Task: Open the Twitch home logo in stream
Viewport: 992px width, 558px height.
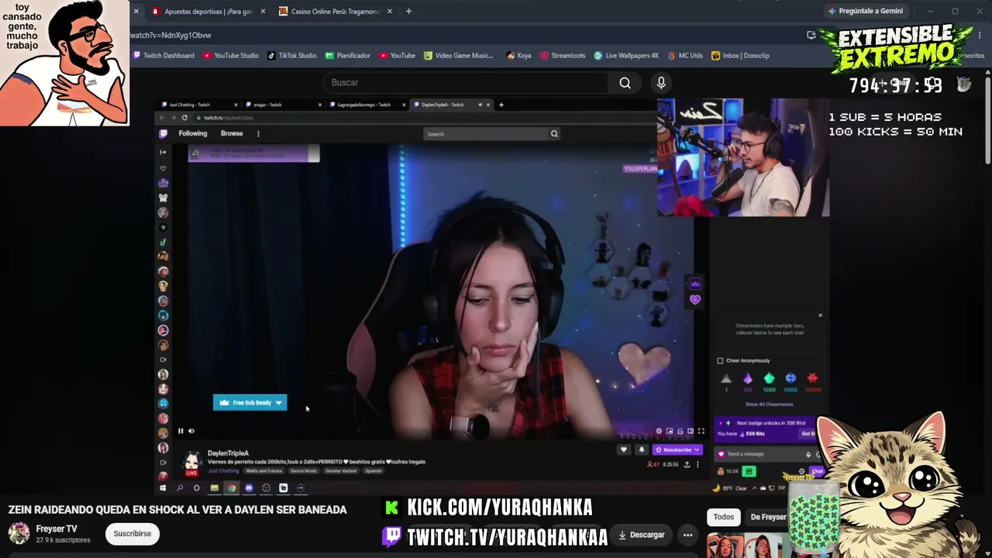Action: coord(163,133)
